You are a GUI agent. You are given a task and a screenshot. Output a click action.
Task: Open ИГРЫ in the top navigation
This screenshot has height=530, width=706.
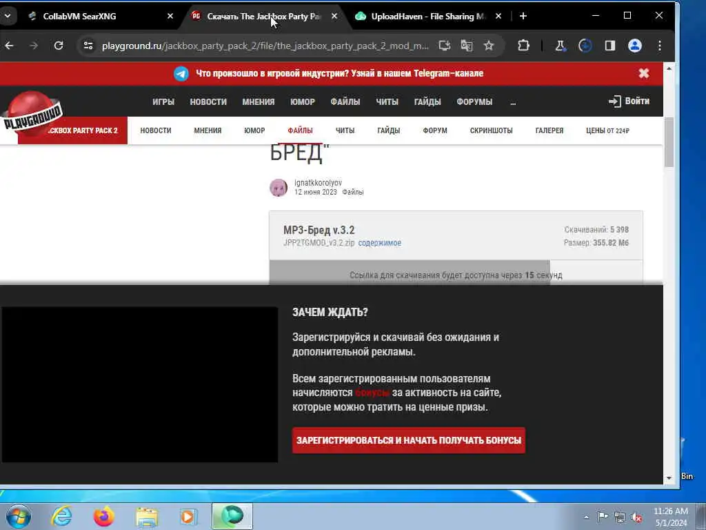[x=163, y=102]
